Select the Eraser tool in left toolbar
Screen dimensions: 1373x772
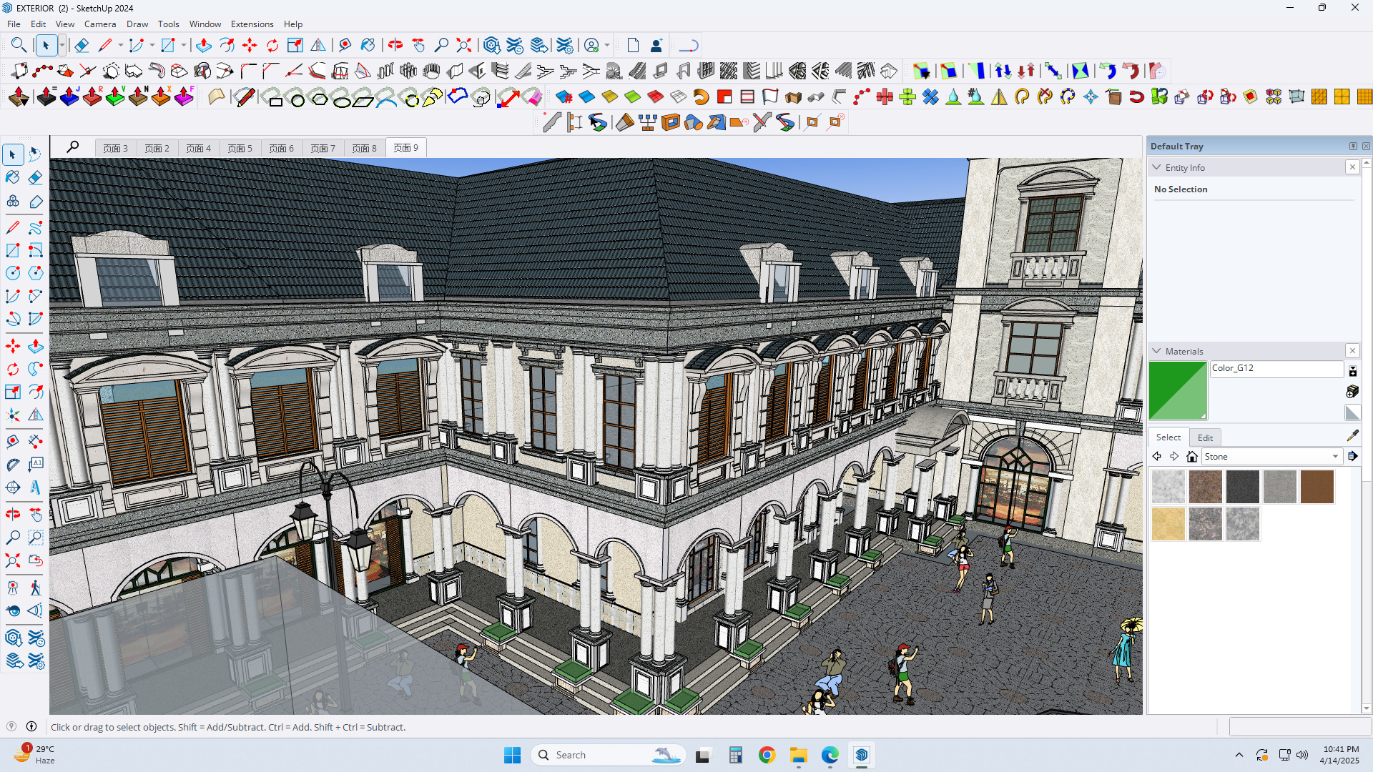35,177
